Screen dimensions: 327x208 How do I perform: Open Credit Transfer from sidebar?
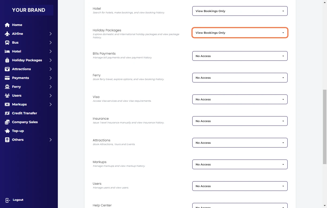click(x=24, y=113)
